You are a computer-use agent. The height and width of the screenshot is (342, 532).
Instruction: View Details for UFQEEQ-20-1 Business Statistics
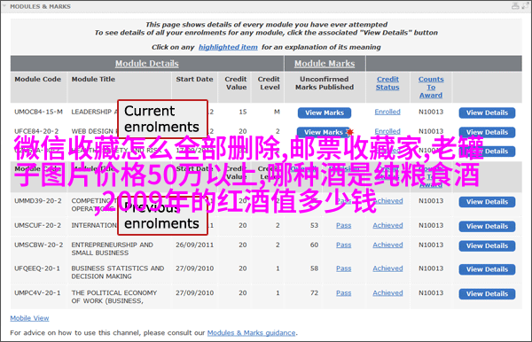tap(487, 269)
